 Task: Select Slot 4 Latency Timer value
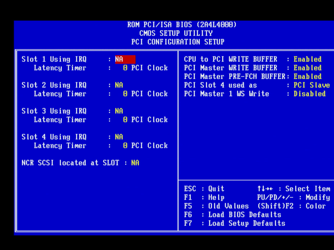pos(145,145)
